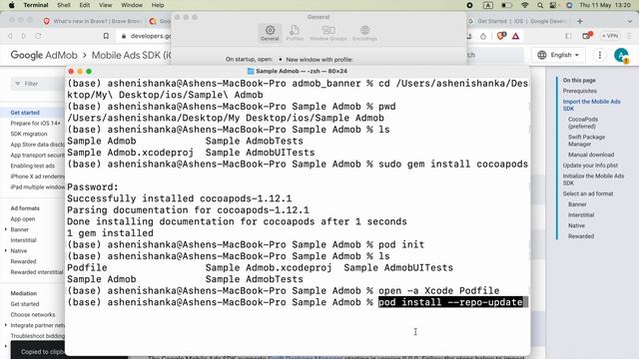Open 'App open' ad format link
The height and width of the screenshot is (359, 639).
click(23, 219)
